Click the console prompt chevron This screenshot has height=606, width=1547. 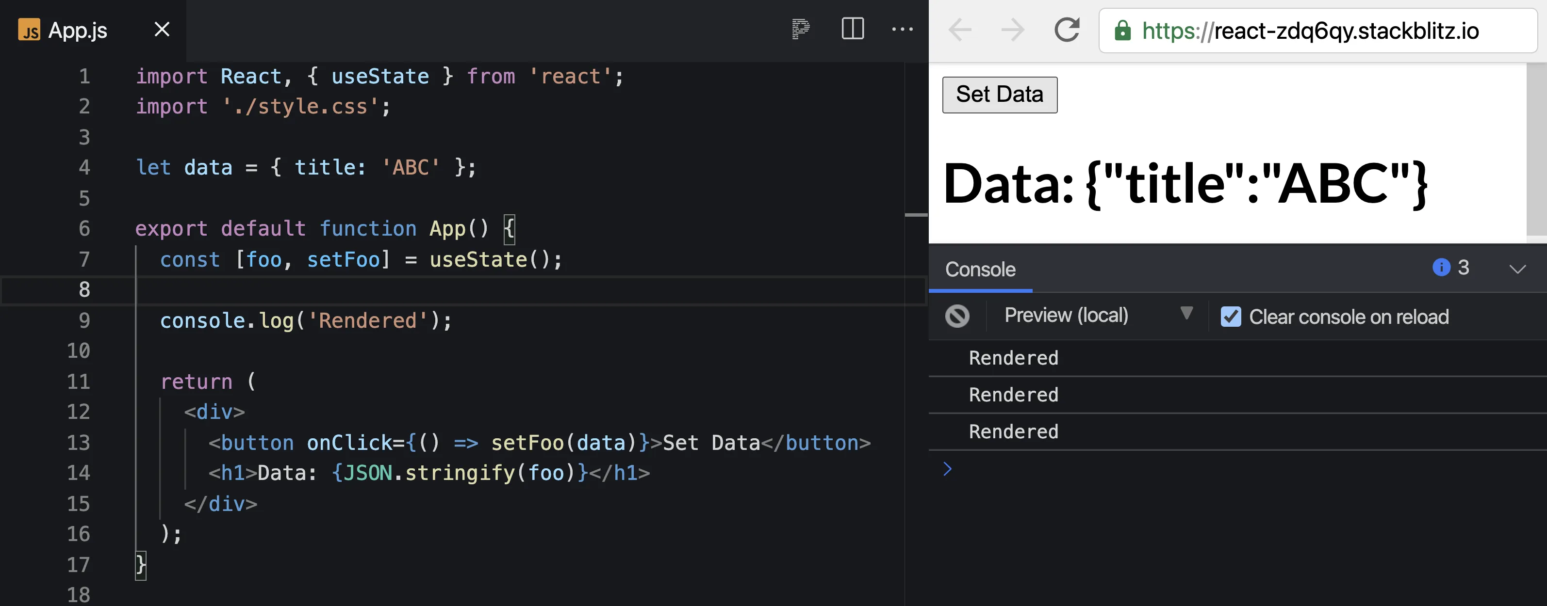click(x=947, y=469)
